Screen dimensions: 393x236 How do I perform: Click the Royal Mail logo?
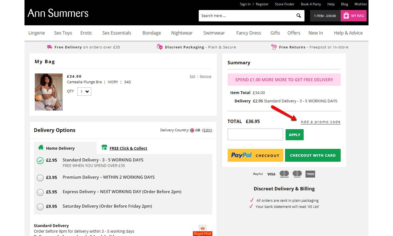click(x=203, y=230)
